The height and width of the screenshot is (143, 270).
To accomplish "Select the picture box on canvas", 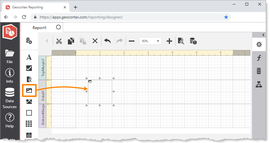I will 100,92.
